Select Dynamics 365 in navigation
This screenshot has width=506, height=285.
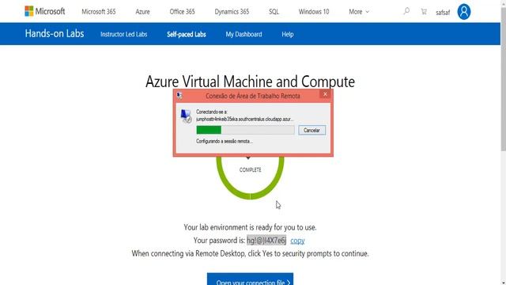point(232,12)
